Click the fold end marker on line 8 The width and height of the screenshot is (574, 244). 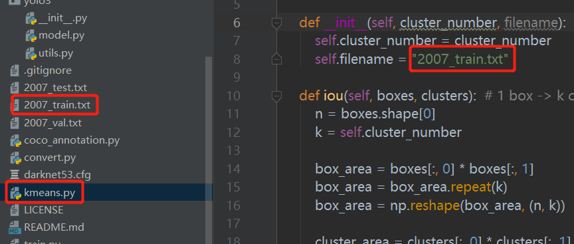point(276,59)
